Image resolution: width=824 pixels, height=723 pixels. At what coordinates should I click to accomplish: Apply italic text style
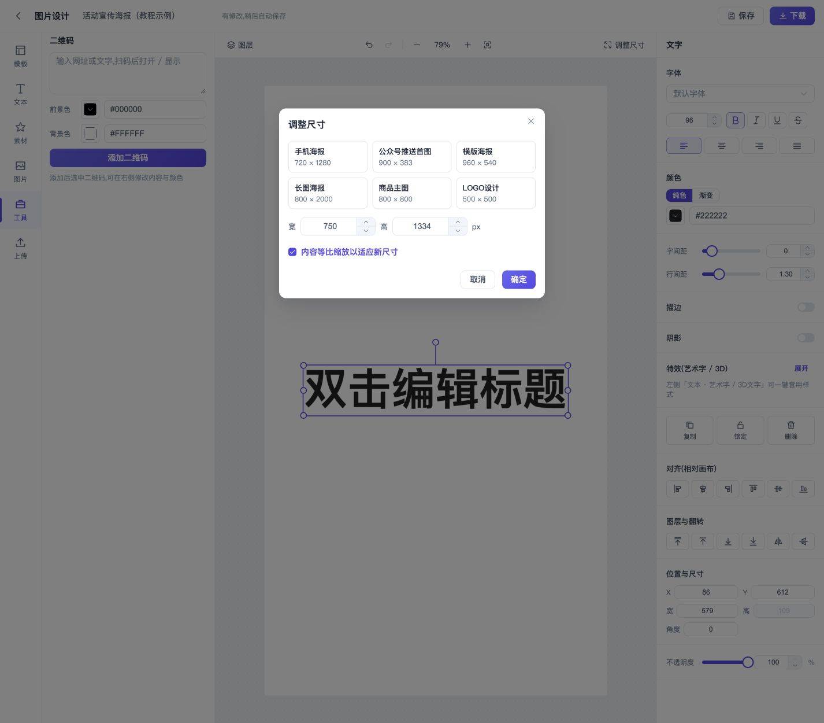click(756, 120)
